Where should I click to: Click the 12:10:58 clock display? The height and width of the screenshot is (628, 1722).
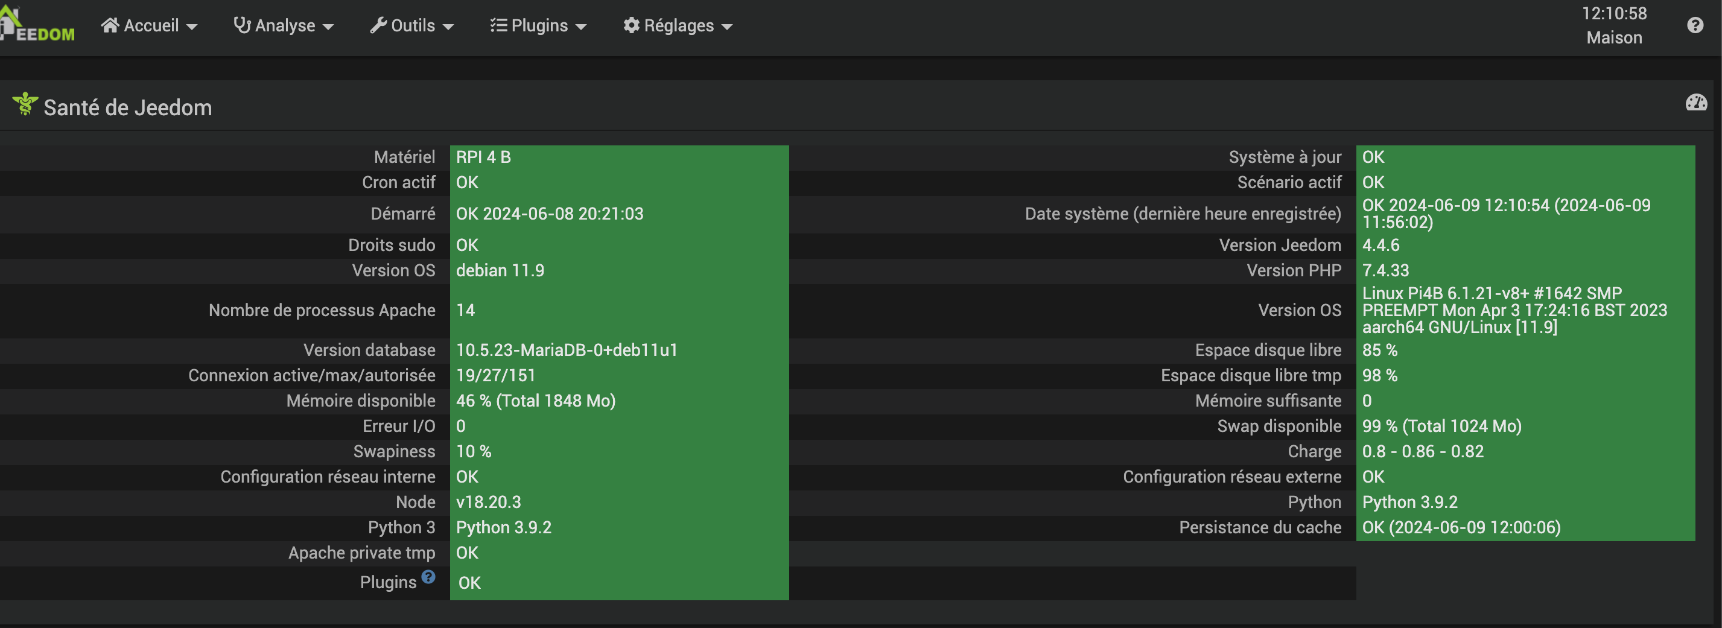coord(1614,13)
